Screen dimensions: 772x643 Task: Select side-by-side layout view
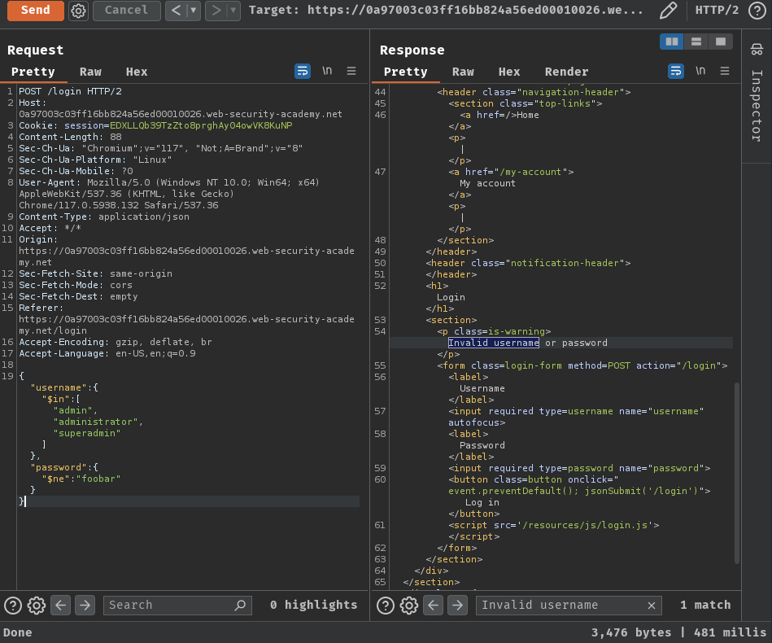(672, 42)
